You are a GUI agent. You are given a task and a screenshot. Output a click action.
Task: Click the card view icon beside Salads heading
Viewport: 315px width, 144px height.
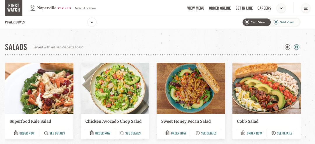point(287,47)
